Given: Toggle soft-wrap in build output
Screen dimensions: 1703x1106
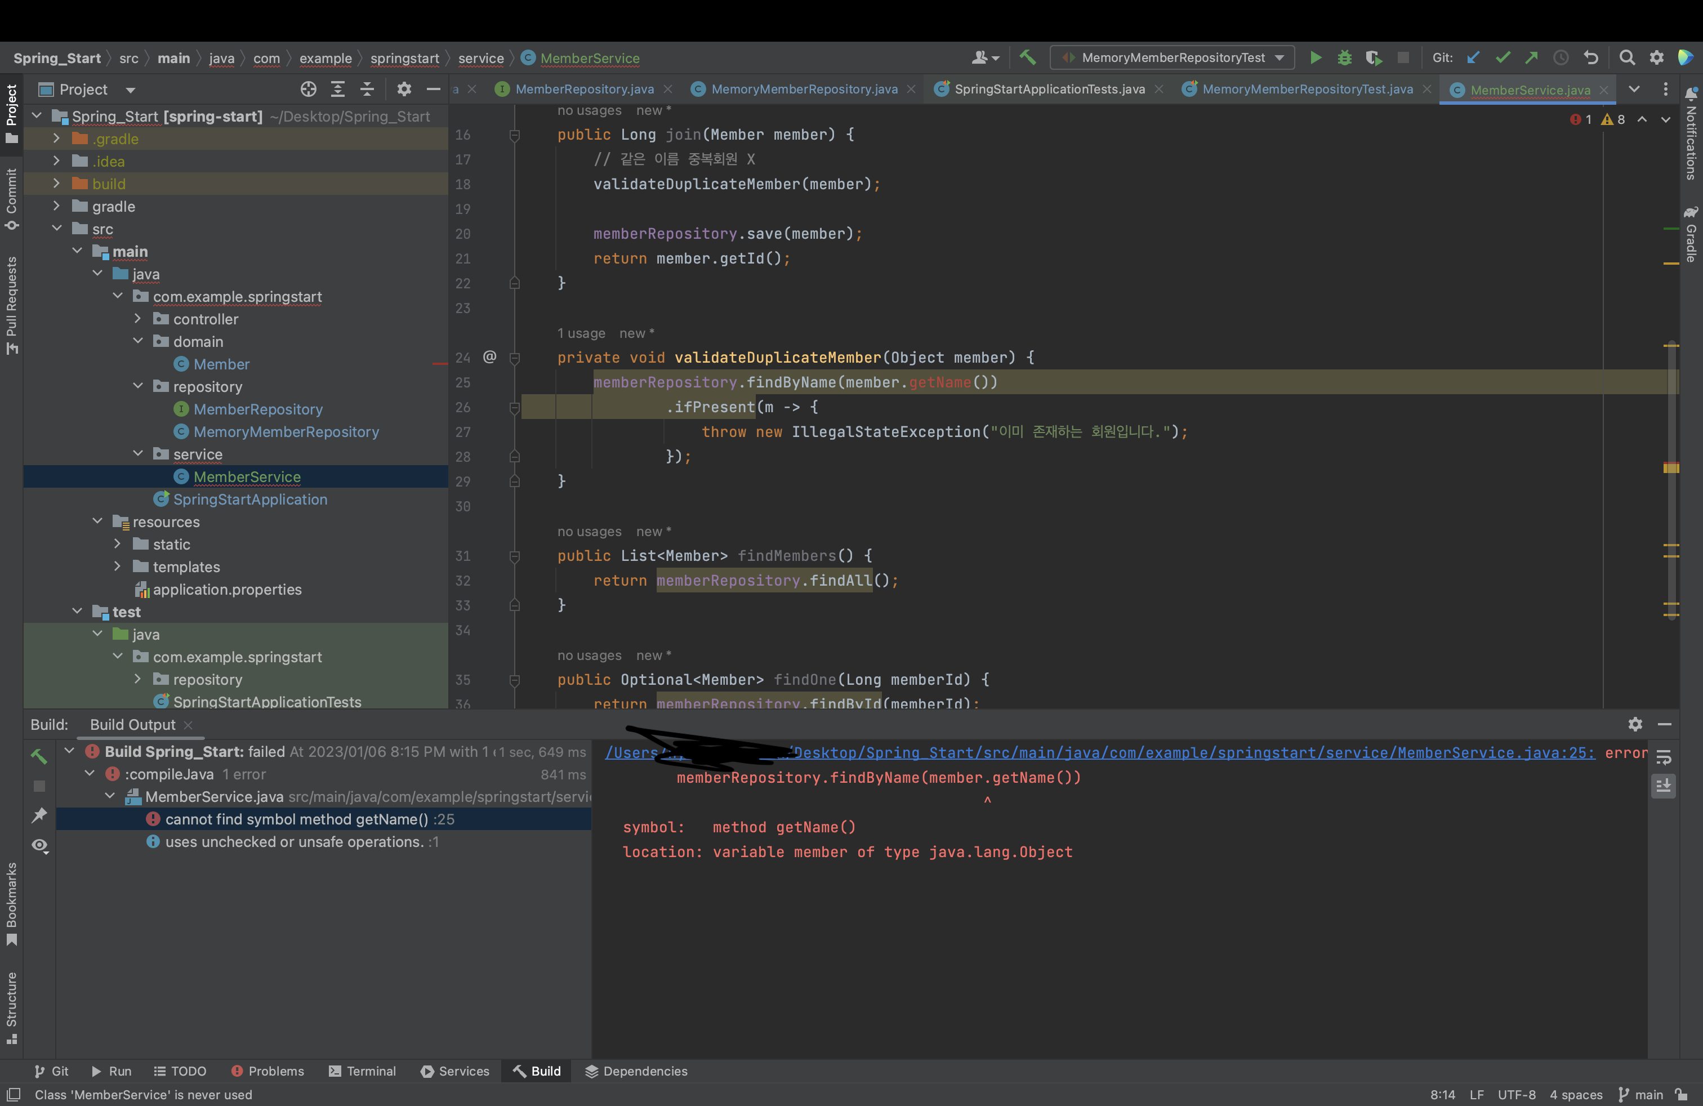Looking at the screenshot, I should (1664, 757).
